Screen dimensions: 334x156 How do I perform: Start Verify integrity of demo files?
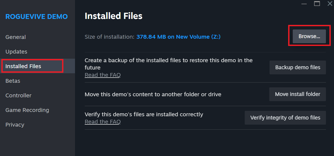(285, 118)
